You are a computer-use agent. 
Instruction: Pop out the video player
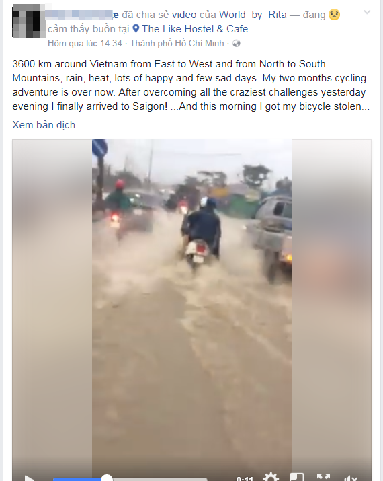[297, 478]
